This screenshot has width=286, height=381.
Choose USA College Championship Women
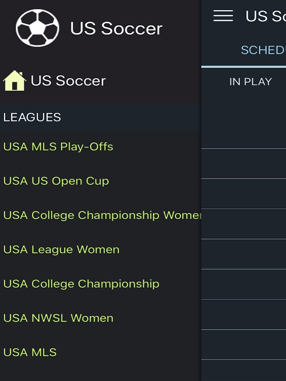point(101,215)
